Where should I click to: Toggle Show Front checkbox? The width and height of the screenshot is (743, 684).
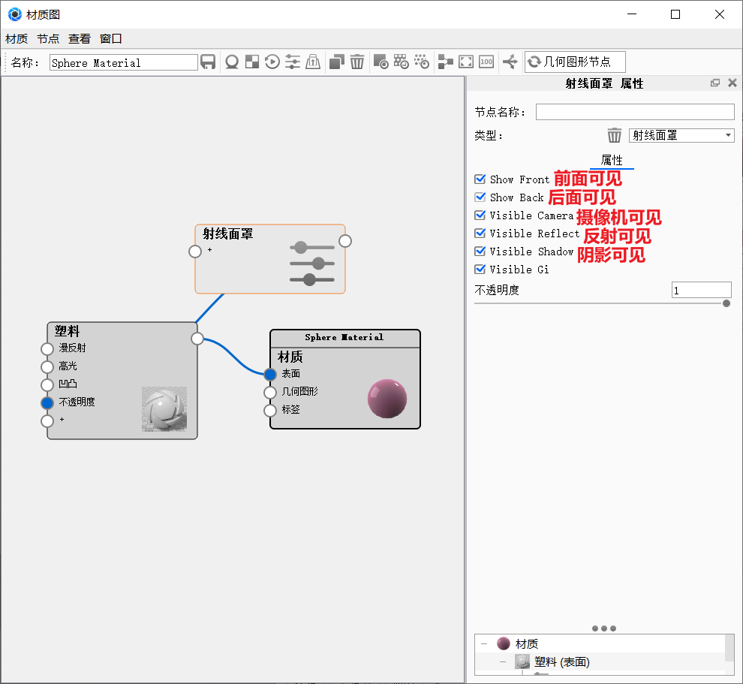480,179
